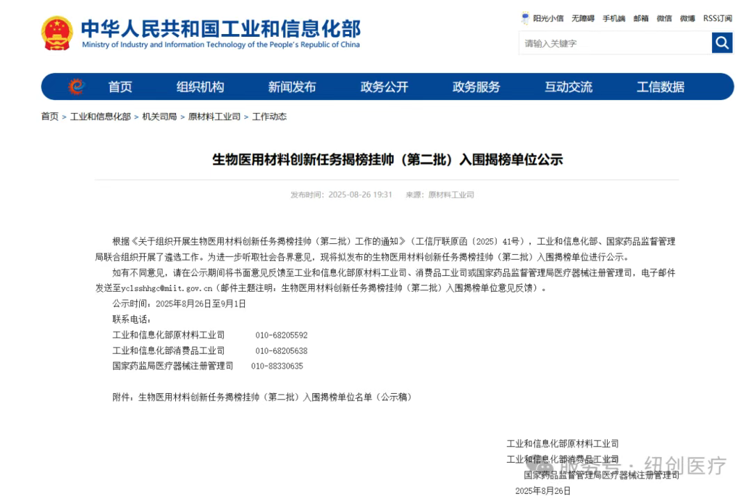751x496 pixels.
Task: Select 政务公开 in the main menu
Action: pyautogui.click(x=384, y=87)
